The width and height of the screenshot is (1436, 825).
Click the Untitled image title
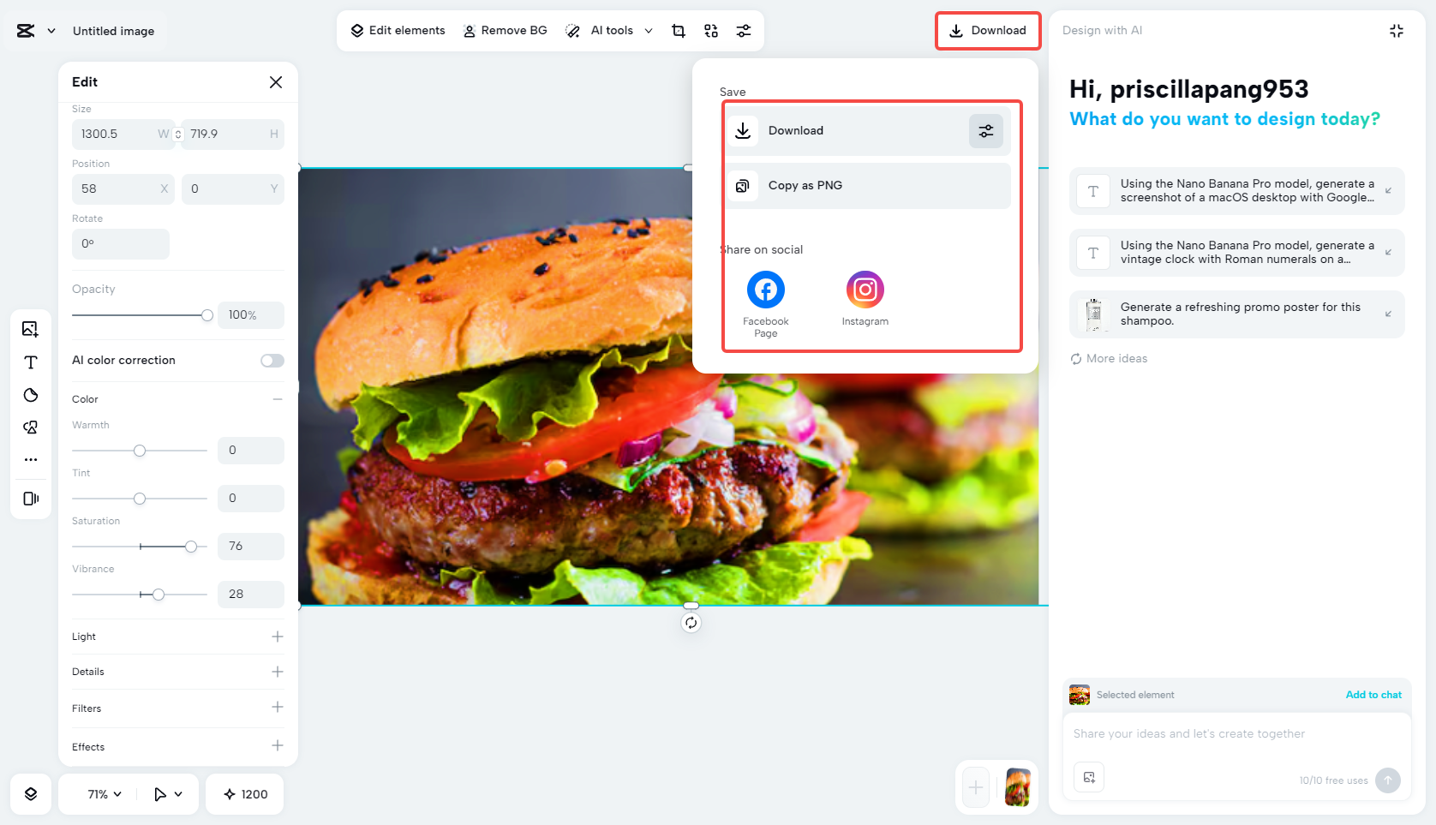114,31
